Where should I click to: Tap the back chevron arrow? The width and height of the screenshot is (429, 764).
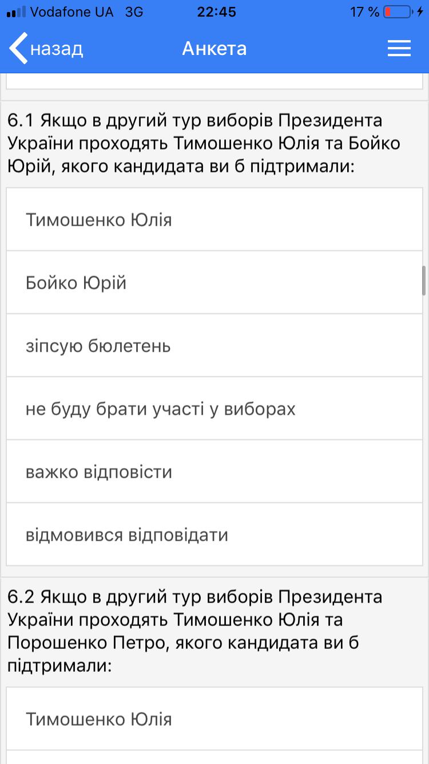click(18, 49)
